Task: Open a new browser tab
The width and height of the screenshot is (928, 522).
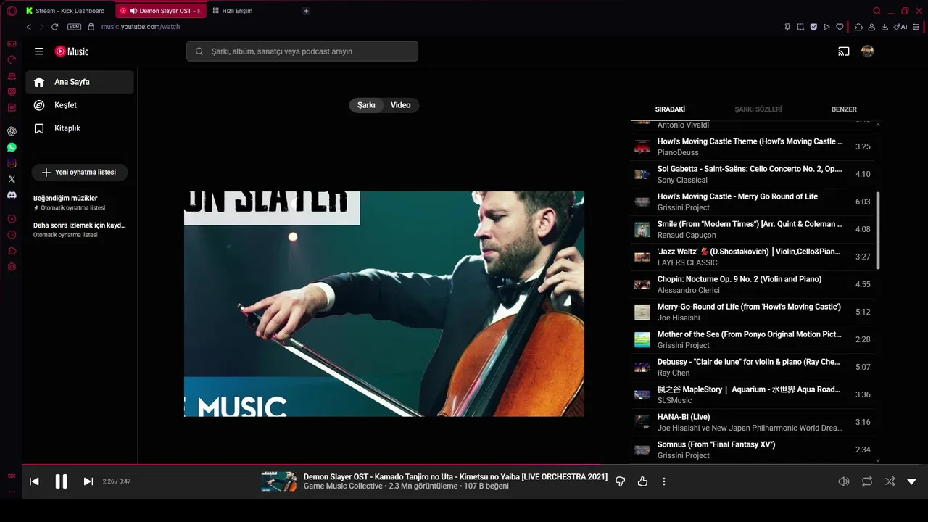Action: (306, 11)
